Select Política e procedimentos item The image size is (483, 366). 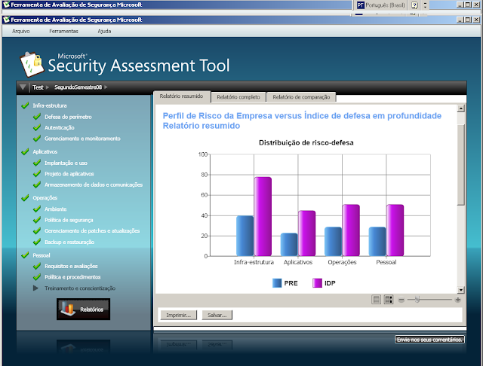coord(72,277)
